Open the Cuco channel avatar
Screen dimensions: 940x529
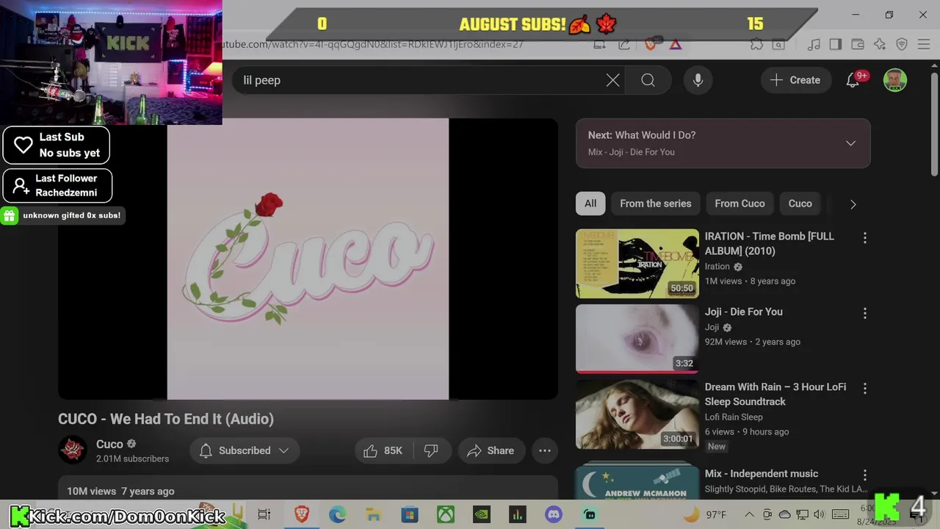73,450
